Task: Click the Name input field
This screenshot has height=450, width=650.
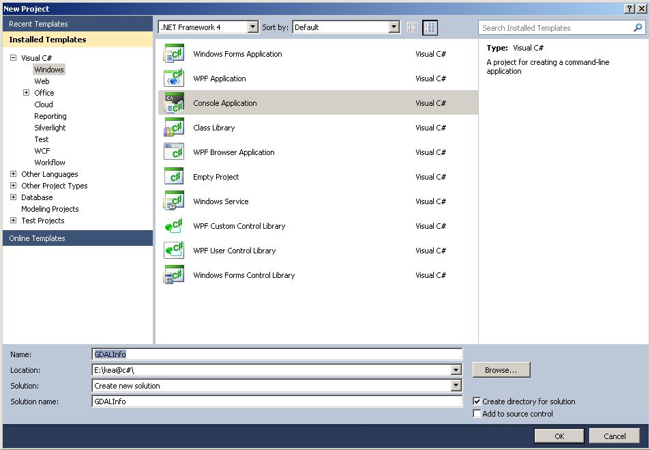Action: 277,354
